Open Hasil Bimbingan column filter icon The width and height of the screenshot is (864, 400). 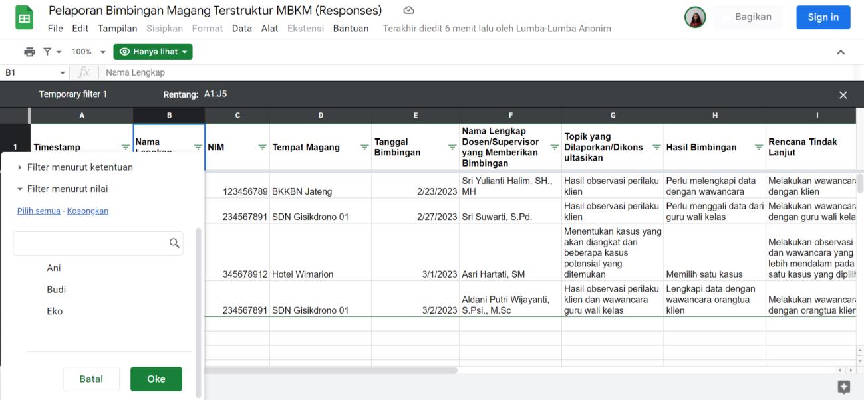[759, 148]
